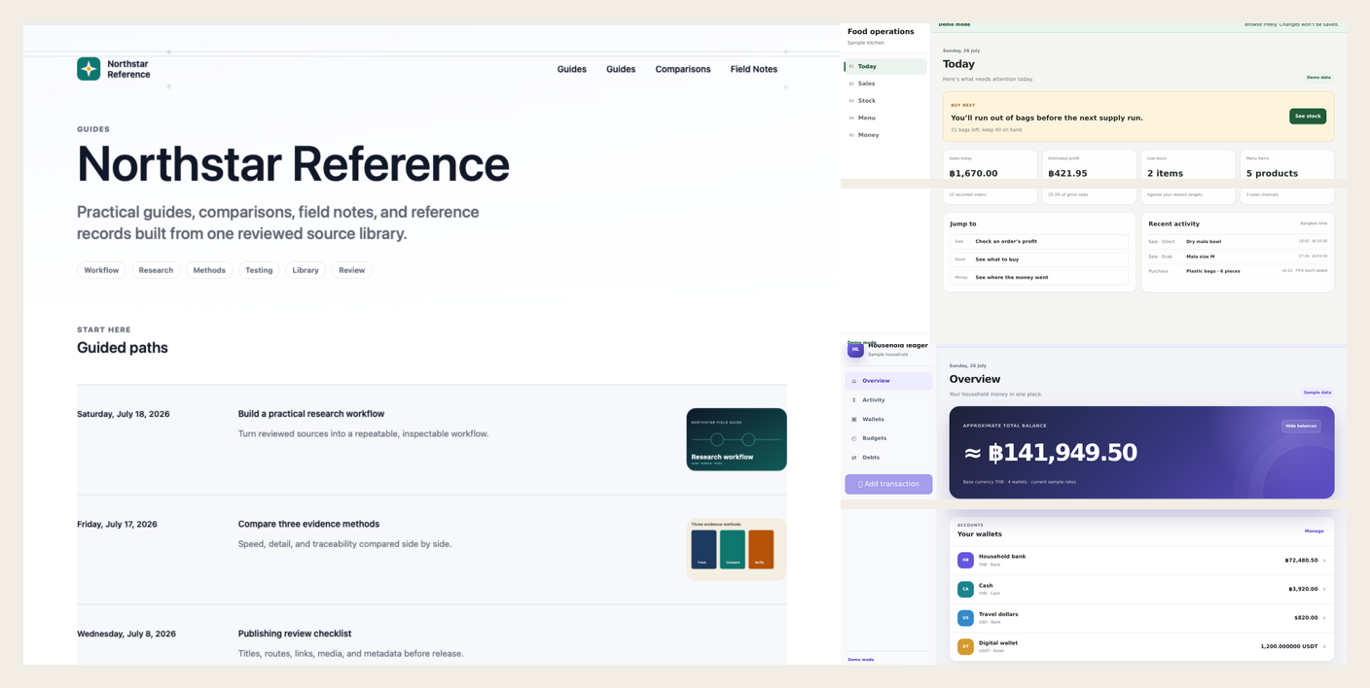1370x688 pixels.
Task: Click the Northstar Reference page heading
Action: point(293,163)
